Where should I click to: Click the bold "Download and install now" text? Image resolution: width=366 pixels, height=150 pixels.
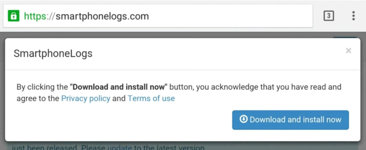[119, 87]
